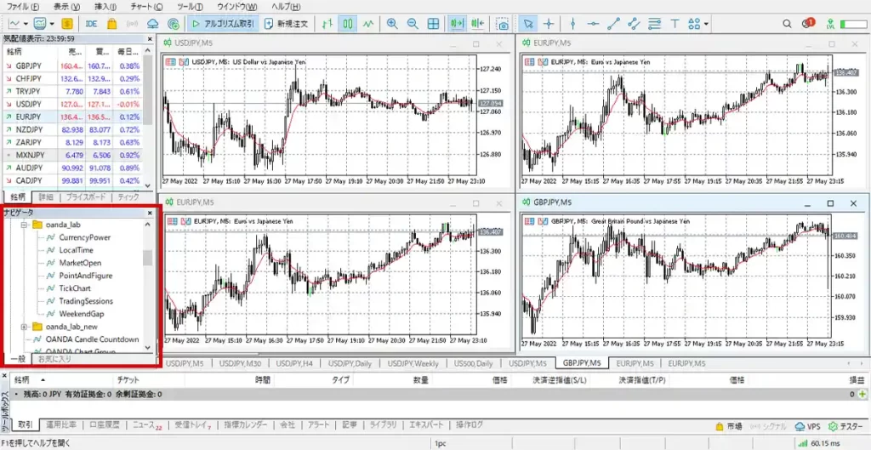
Task: Select the TickChart indicator in navigator
Action: click(x=75, y=288)
